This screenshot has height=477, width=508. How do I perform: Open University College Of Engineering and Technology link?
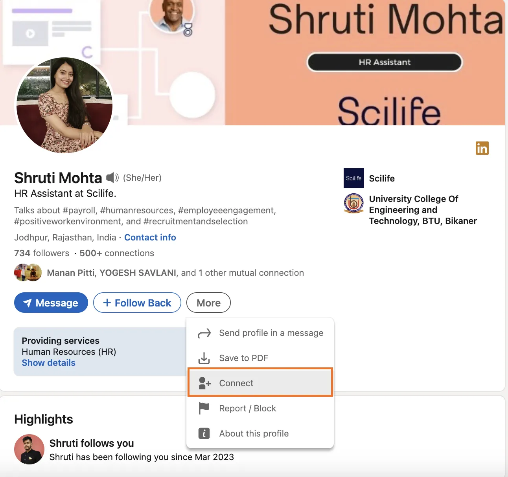[x=423, y=210]
